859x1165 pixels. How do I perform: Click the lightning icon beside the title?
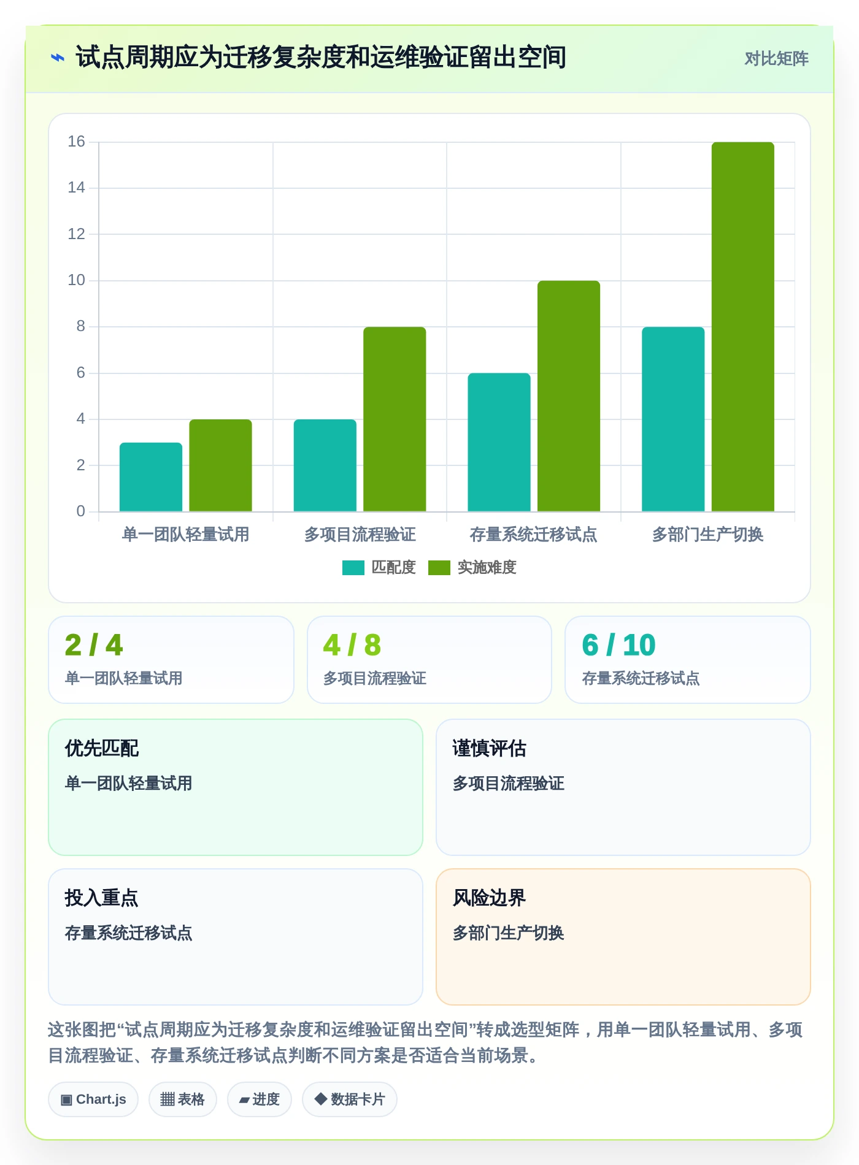(x=57, y=58)
